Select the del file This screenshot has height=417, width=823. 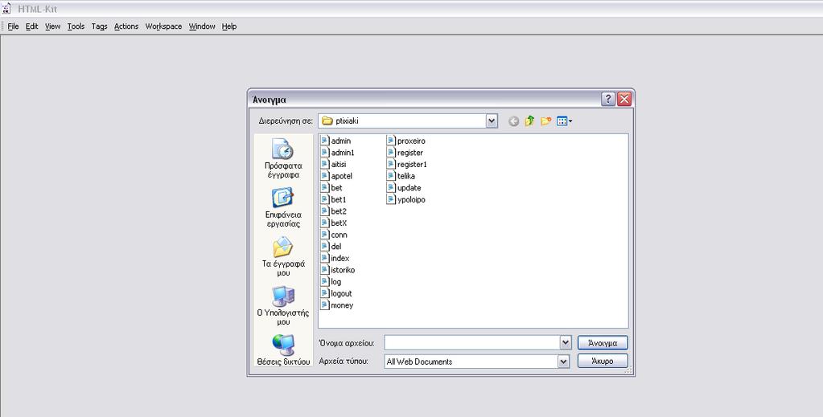pyautogui.click(x=331, y=246)
